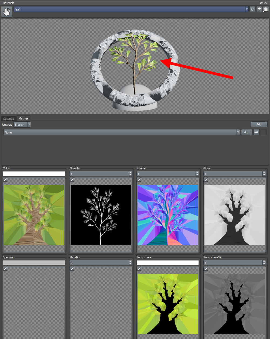Click the Normal value field
This screenshot has width=270, height=339.
tap(166, 174)
